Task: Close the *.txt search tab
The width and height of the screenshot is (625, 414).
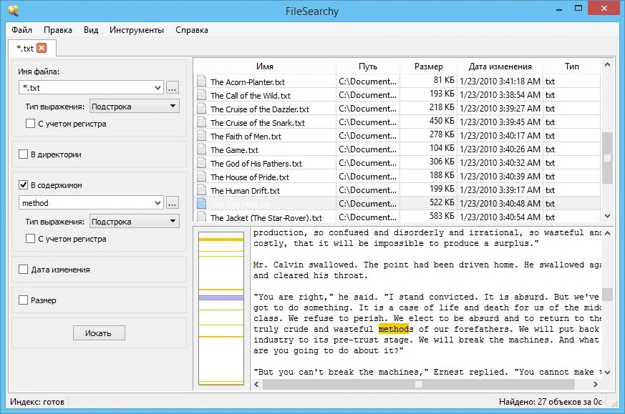Action: pos(42,48)
